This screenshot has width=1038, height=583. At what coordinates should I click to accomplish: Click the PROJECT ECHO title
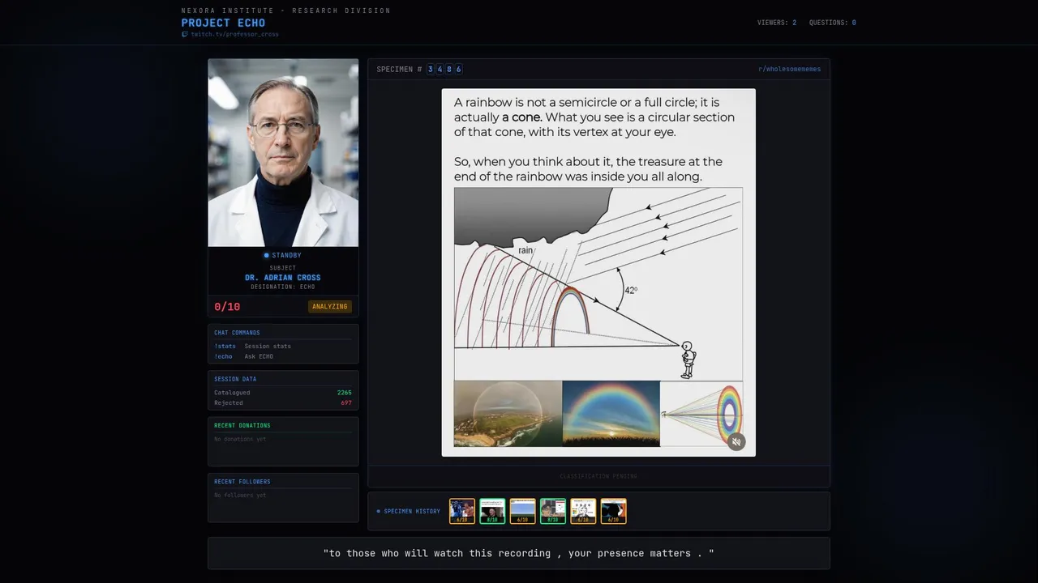[223, 23]
